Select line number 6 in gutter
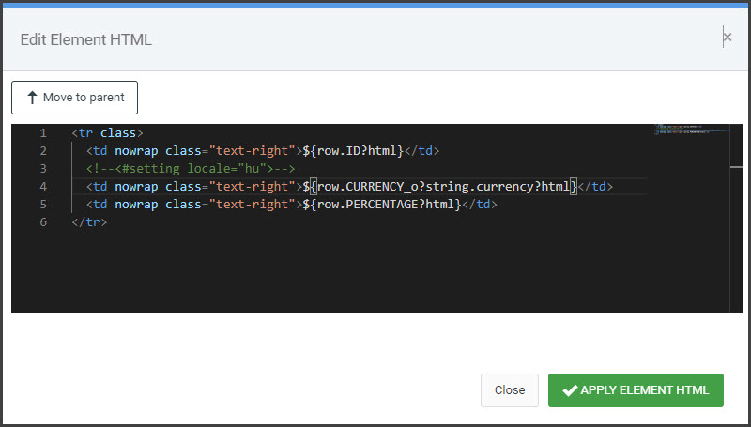The height and width of the screenshot is (427, 751). (x=43, y=222)
